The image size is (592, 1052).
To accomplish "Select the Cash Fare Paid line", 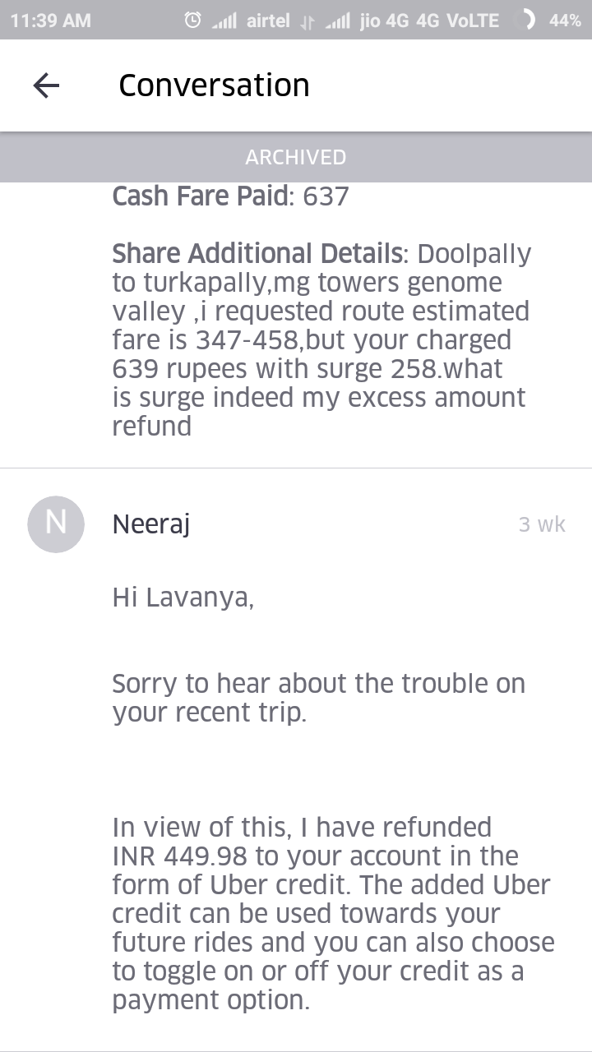I will pyautogui.click(x=231, y=196).
